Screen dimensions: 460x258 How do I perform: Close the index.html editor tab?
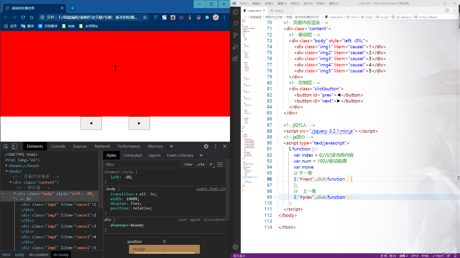[264, 11]
